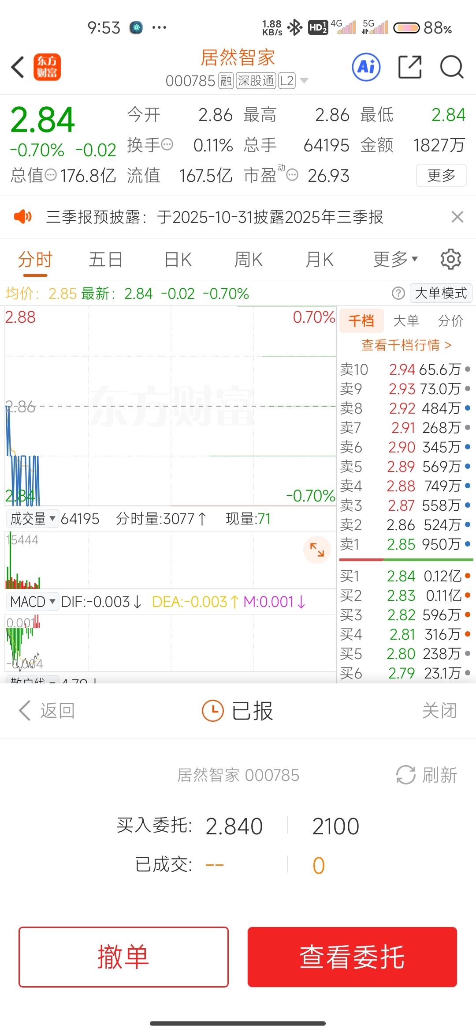This screenshot has width=476, height=1033.
Task: Expand chart with fullscreen arrows icon
Action: 317,550
